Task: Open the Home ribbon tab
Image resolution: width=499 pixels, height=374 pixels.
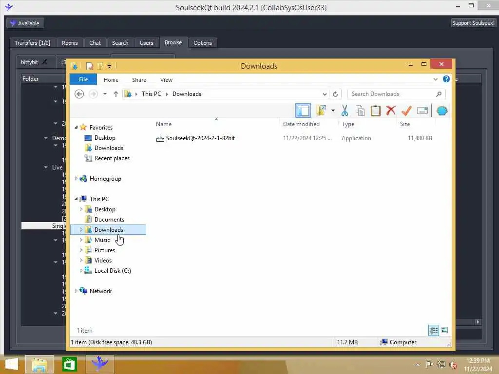Action: [111, 80]
